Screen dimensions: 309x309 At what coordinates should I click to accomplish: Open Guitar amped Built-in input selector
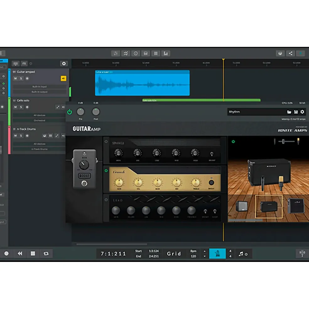click(x=40, y=87)
